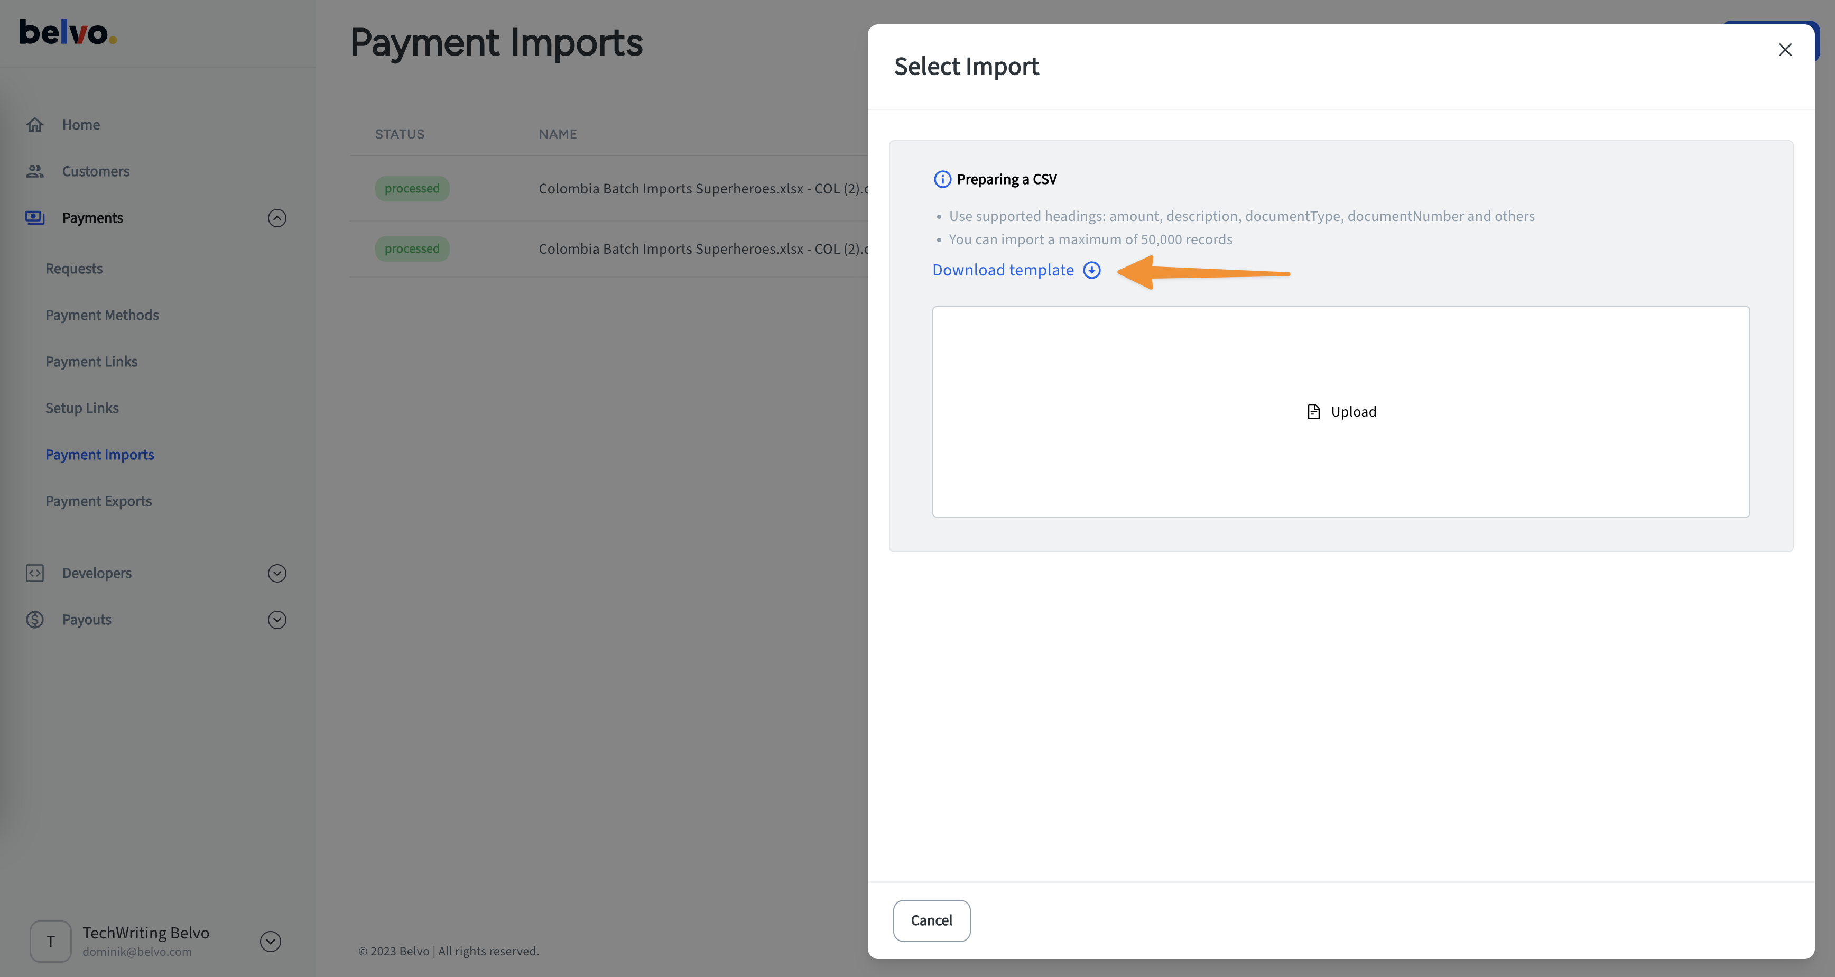Click the supported headings bullet text
Image resolution: width=1835 pixels, height=977 pixels.
point(1241,216)
